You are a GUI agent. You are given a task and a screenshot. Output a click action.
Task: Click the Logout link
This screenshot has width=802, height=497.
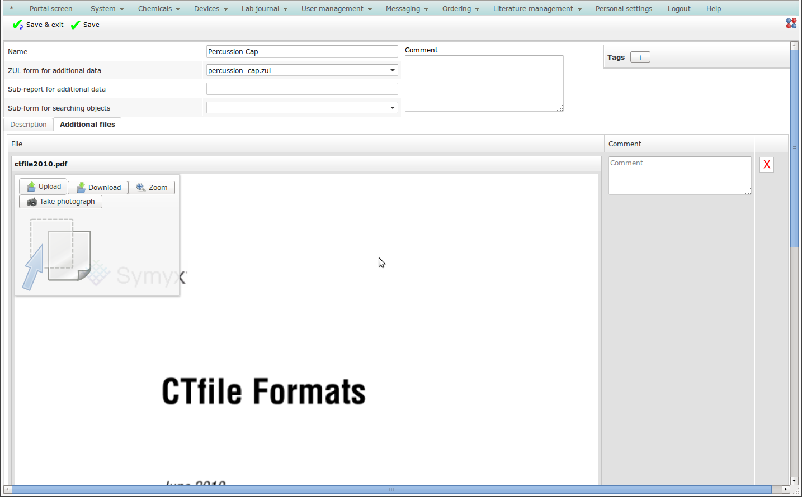click(x=679, y=9)
